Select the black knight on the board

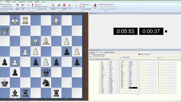click(x=46, y=83)
